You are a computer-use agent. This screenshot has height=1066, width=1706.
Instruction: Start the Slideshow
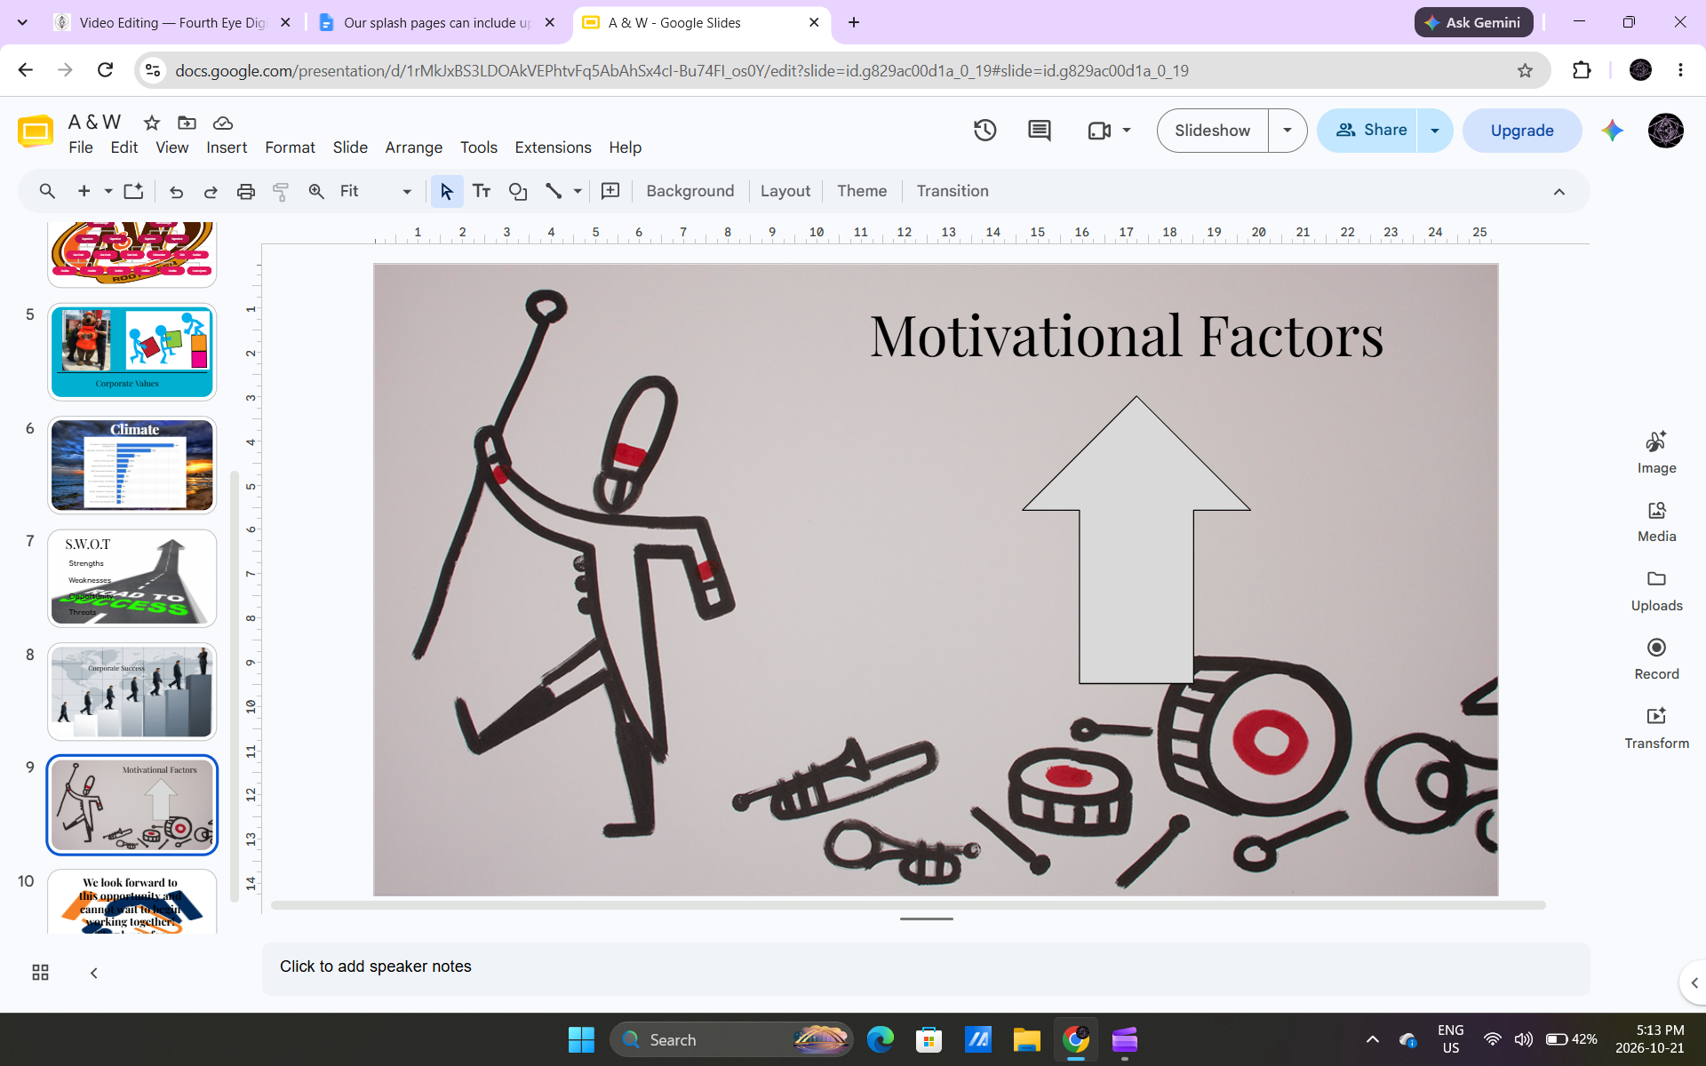click(x=1212, y=131)
